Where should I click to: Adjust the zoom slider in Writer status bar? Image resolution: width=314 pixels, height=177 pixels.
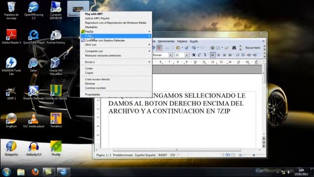tap(254, 155)
